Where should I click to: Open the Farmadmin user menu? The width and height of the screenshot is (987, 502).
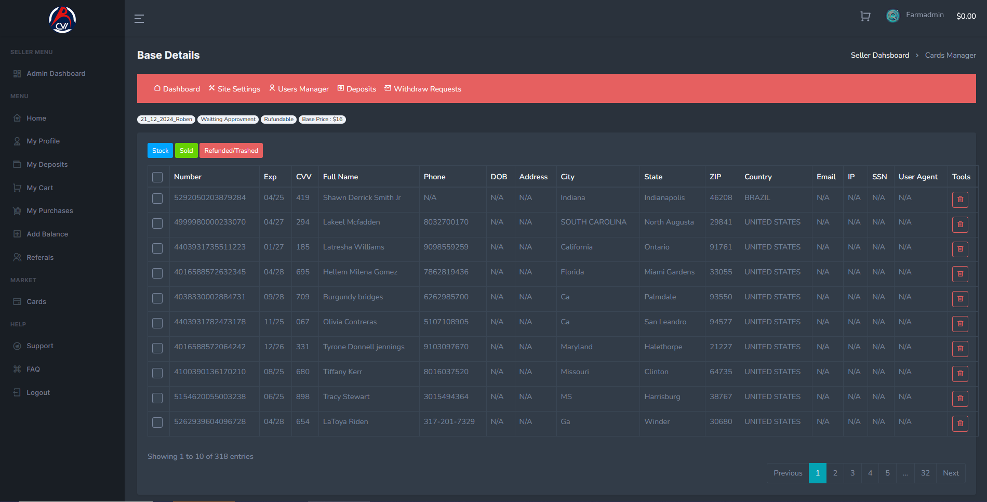925,15
